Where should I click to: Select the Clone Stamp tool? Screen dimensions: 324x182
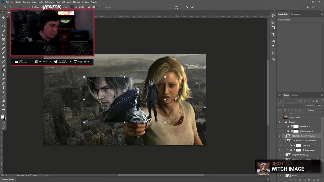pos(3,57)
